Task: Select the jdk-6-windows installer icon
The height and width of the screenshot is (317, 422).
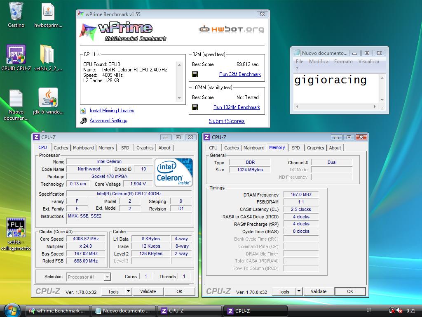Action: click(48, 97)
